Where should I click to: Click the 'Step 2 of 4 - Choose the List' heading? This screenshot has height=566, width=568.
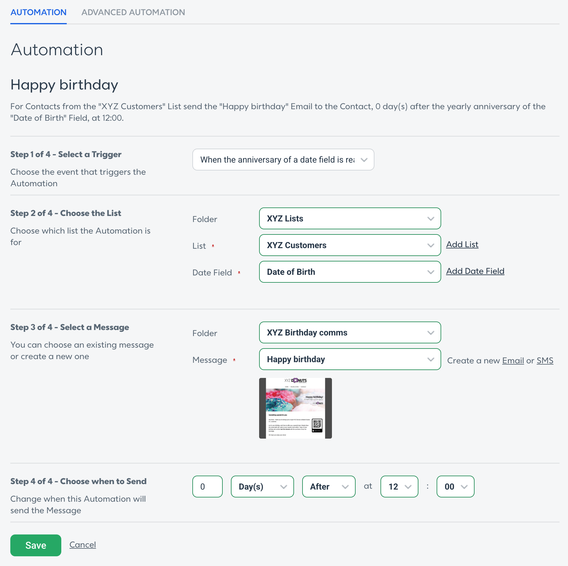[x=66, y=213]
